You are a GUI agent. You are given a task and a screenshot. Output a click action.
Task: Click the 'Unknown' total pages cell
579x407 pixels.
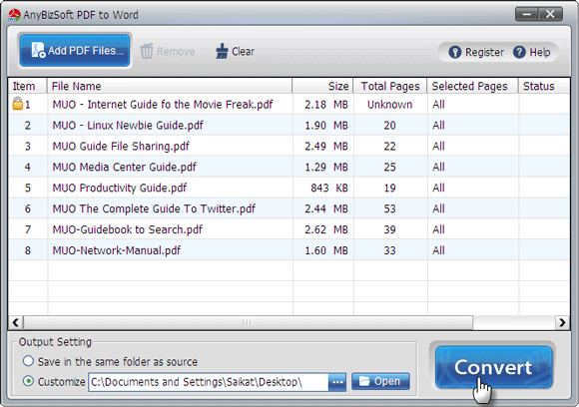(390, 105)
